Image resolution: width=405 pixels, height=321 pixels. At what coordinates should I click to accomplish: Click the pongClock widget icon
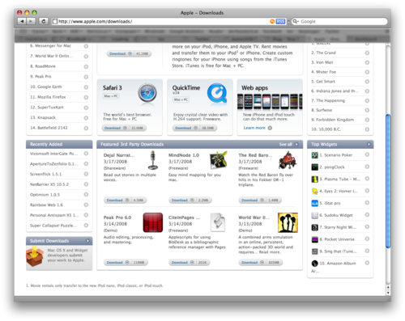coord(314,167)
